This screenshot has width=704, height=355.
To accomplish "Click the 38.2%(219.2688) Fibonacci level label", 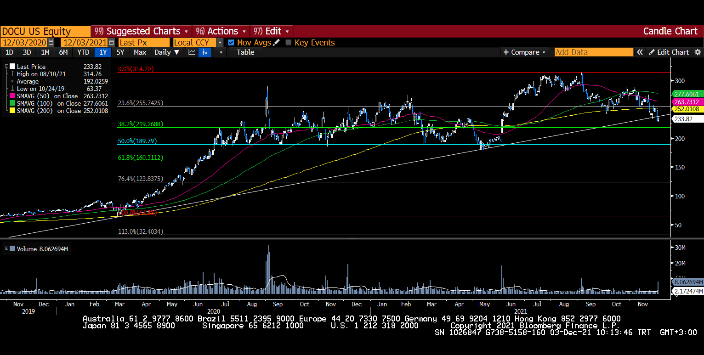I will [x=141, y=124].
